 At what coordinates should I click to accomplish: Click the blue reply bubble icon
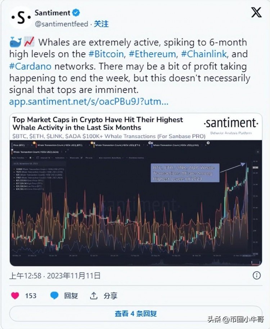tap(54, 295)
